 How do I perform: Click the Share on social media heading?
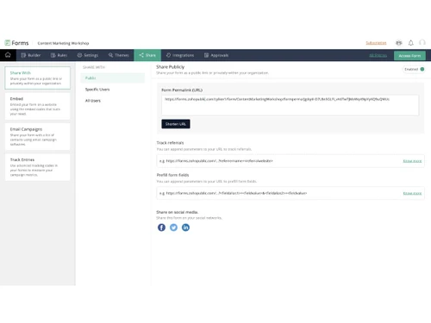pyautogui.click(x=178, y=212)
